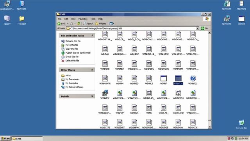
Task: Select the WINPOP file icon
Action: [120, 108]
